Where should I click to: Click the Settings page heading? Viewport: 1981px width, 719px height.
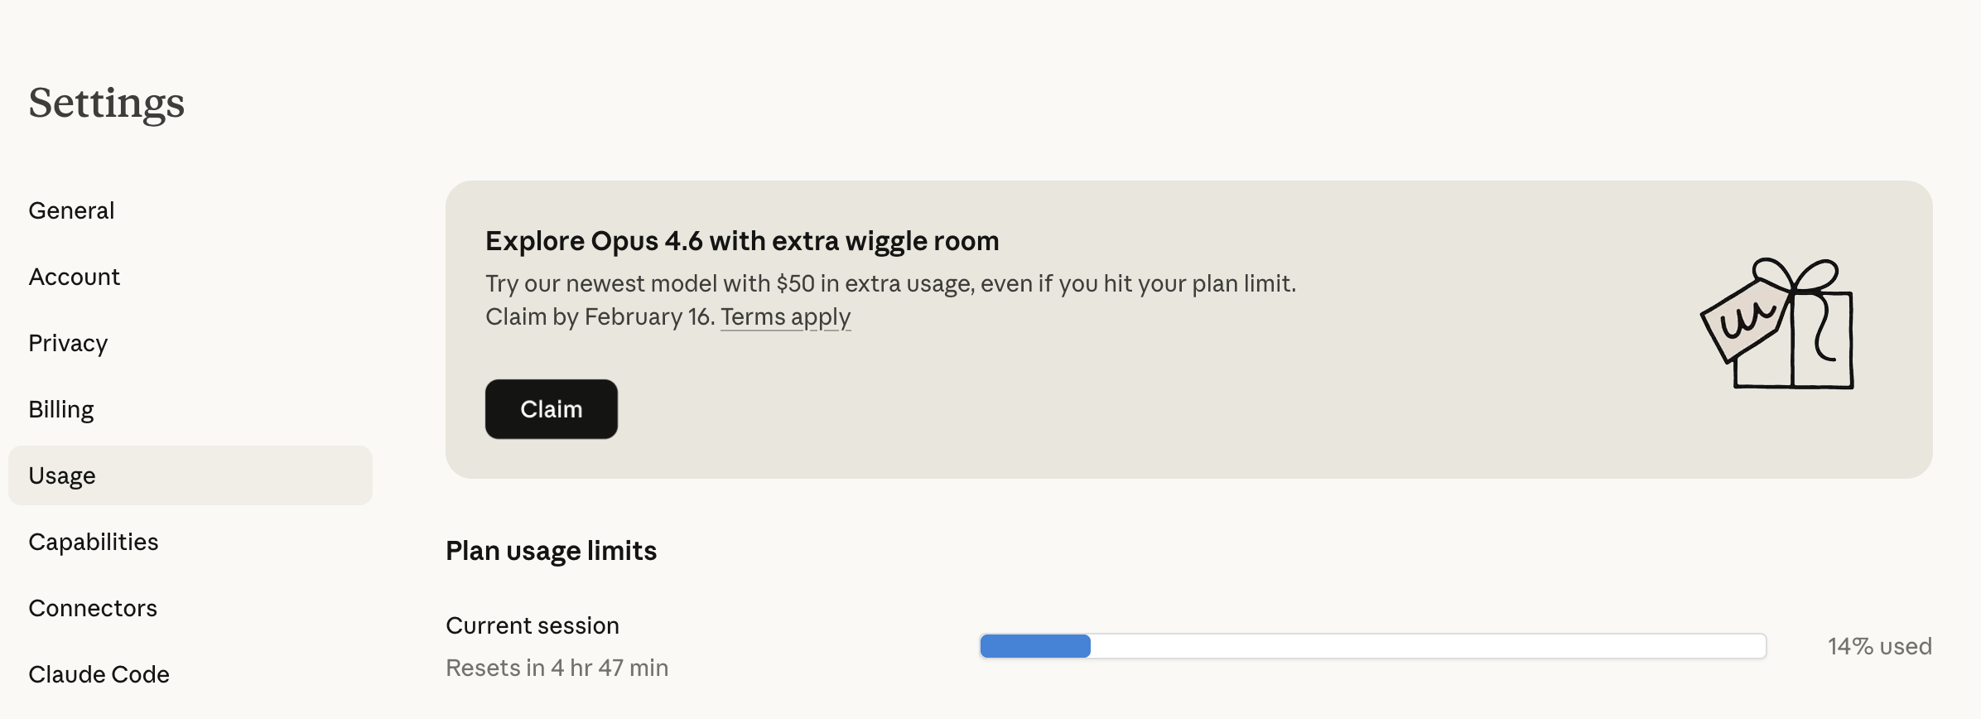point(106,103)
